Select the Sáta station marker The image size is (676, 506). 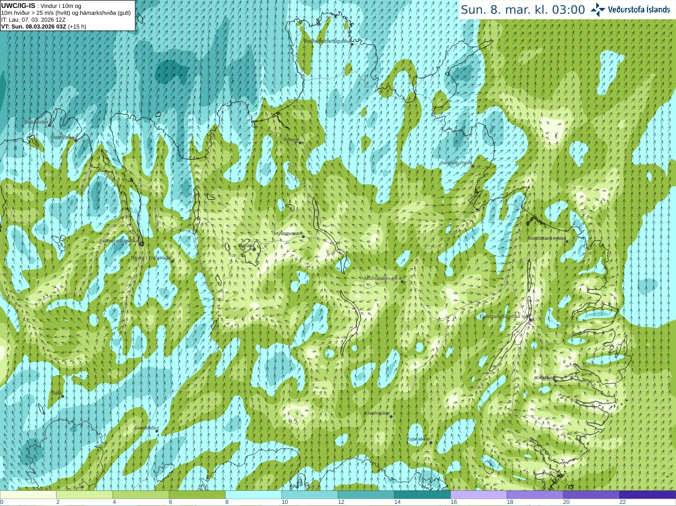click(x=62, y=396)
